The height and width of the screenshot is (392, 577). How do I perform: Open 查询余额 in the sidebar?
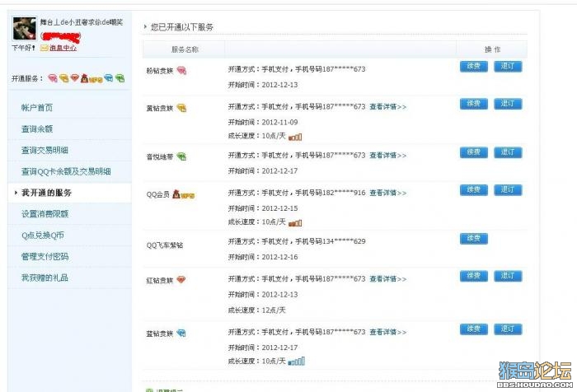click(x=37, y=129)
